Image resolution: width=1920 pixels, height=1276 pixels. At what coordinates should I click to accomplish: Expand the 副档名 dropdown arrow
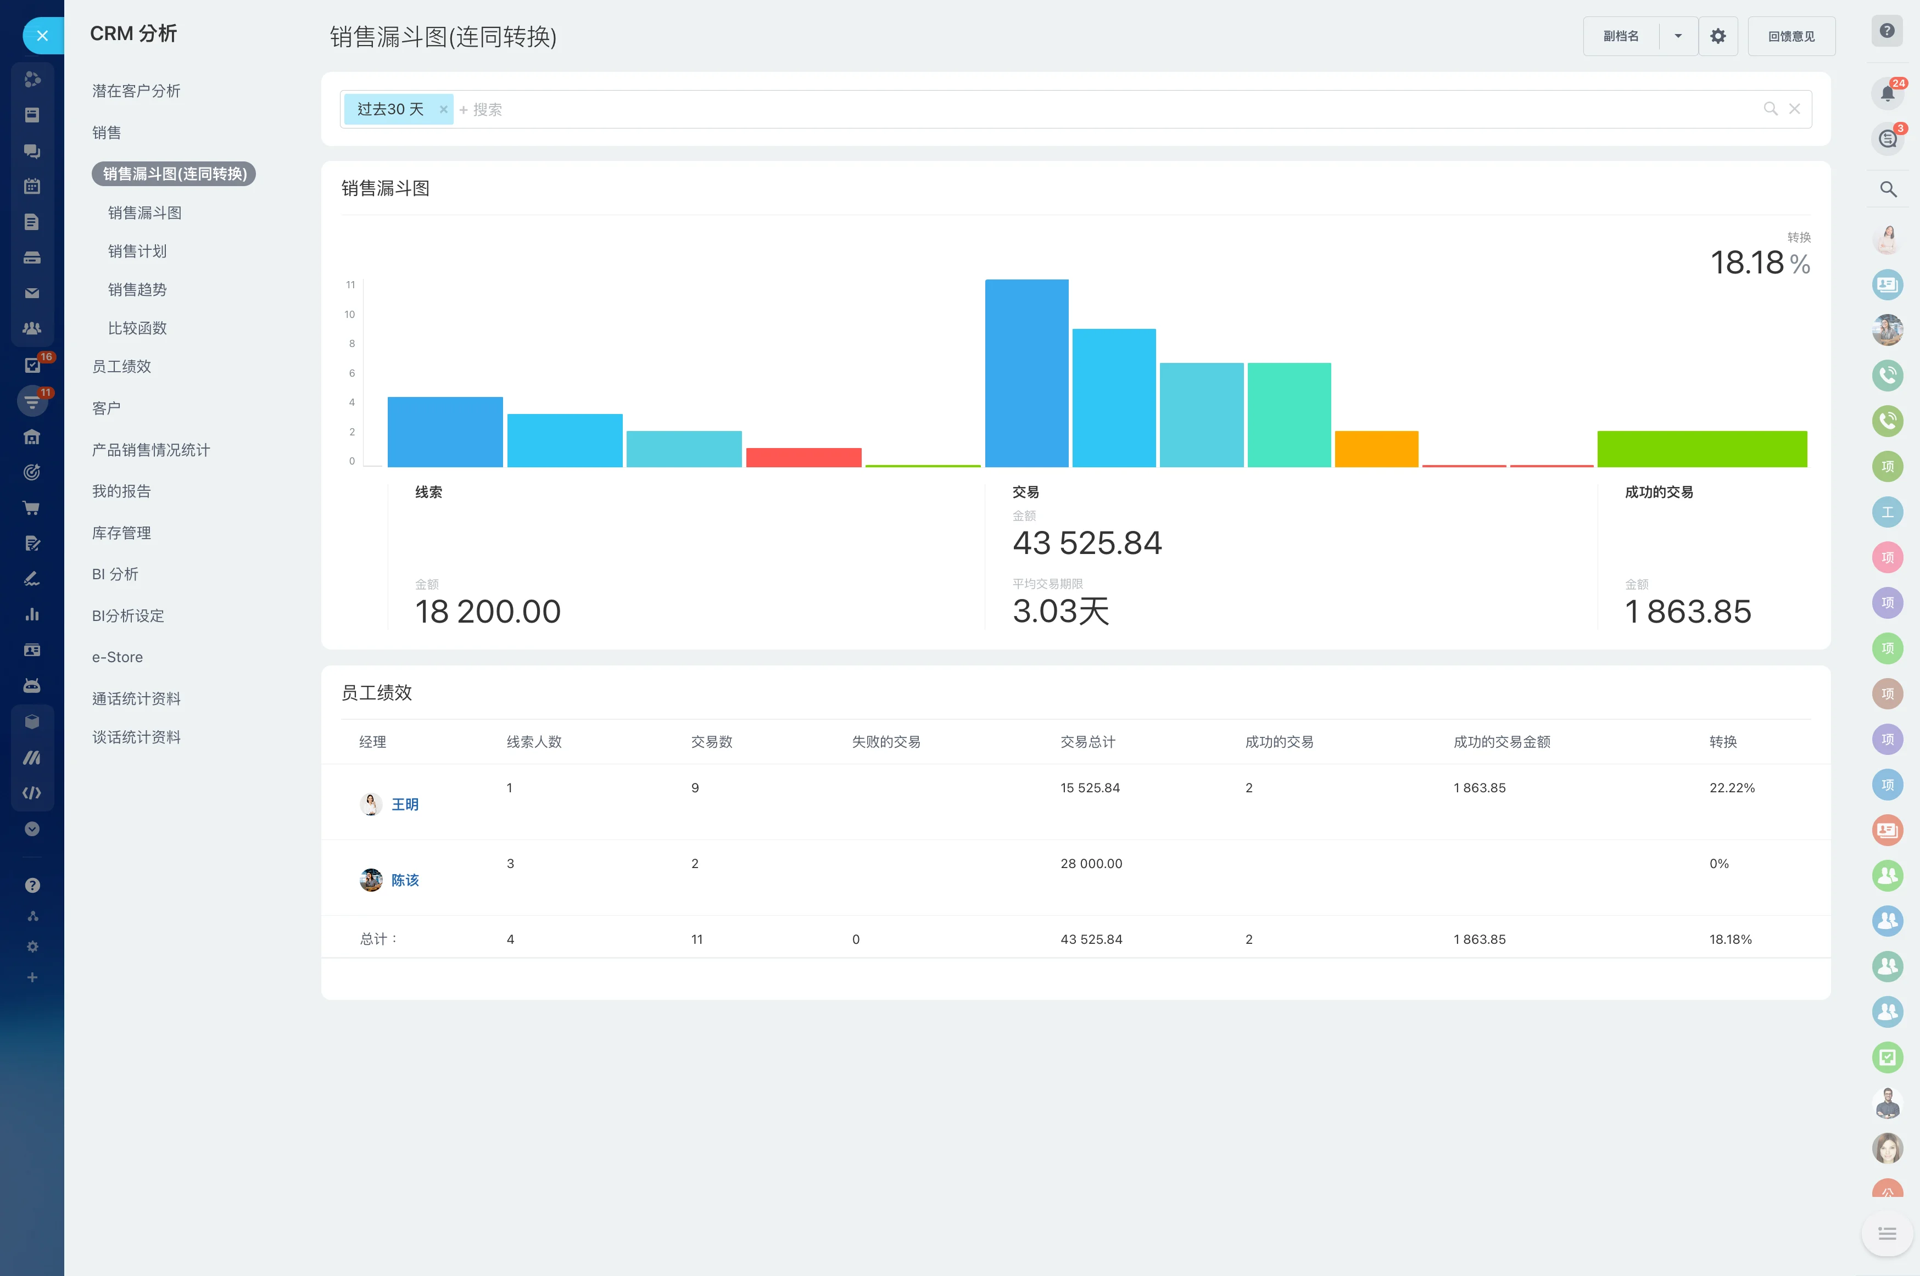point(1677,36)
